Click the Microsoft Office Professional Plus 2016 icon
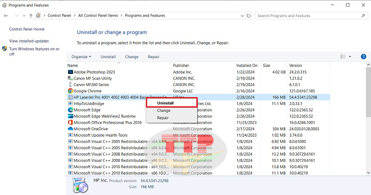Screen dimensions: 371x195 pos(70,122)
